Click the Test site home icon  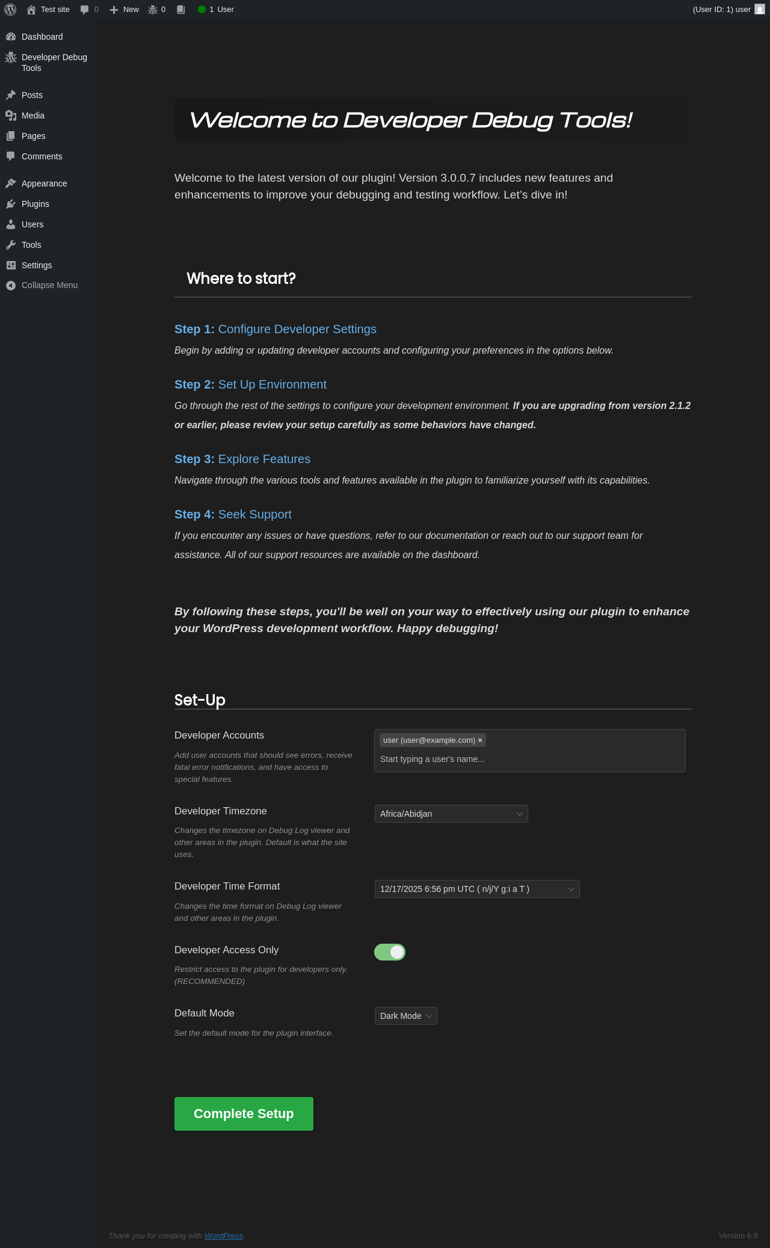(31, 10)
